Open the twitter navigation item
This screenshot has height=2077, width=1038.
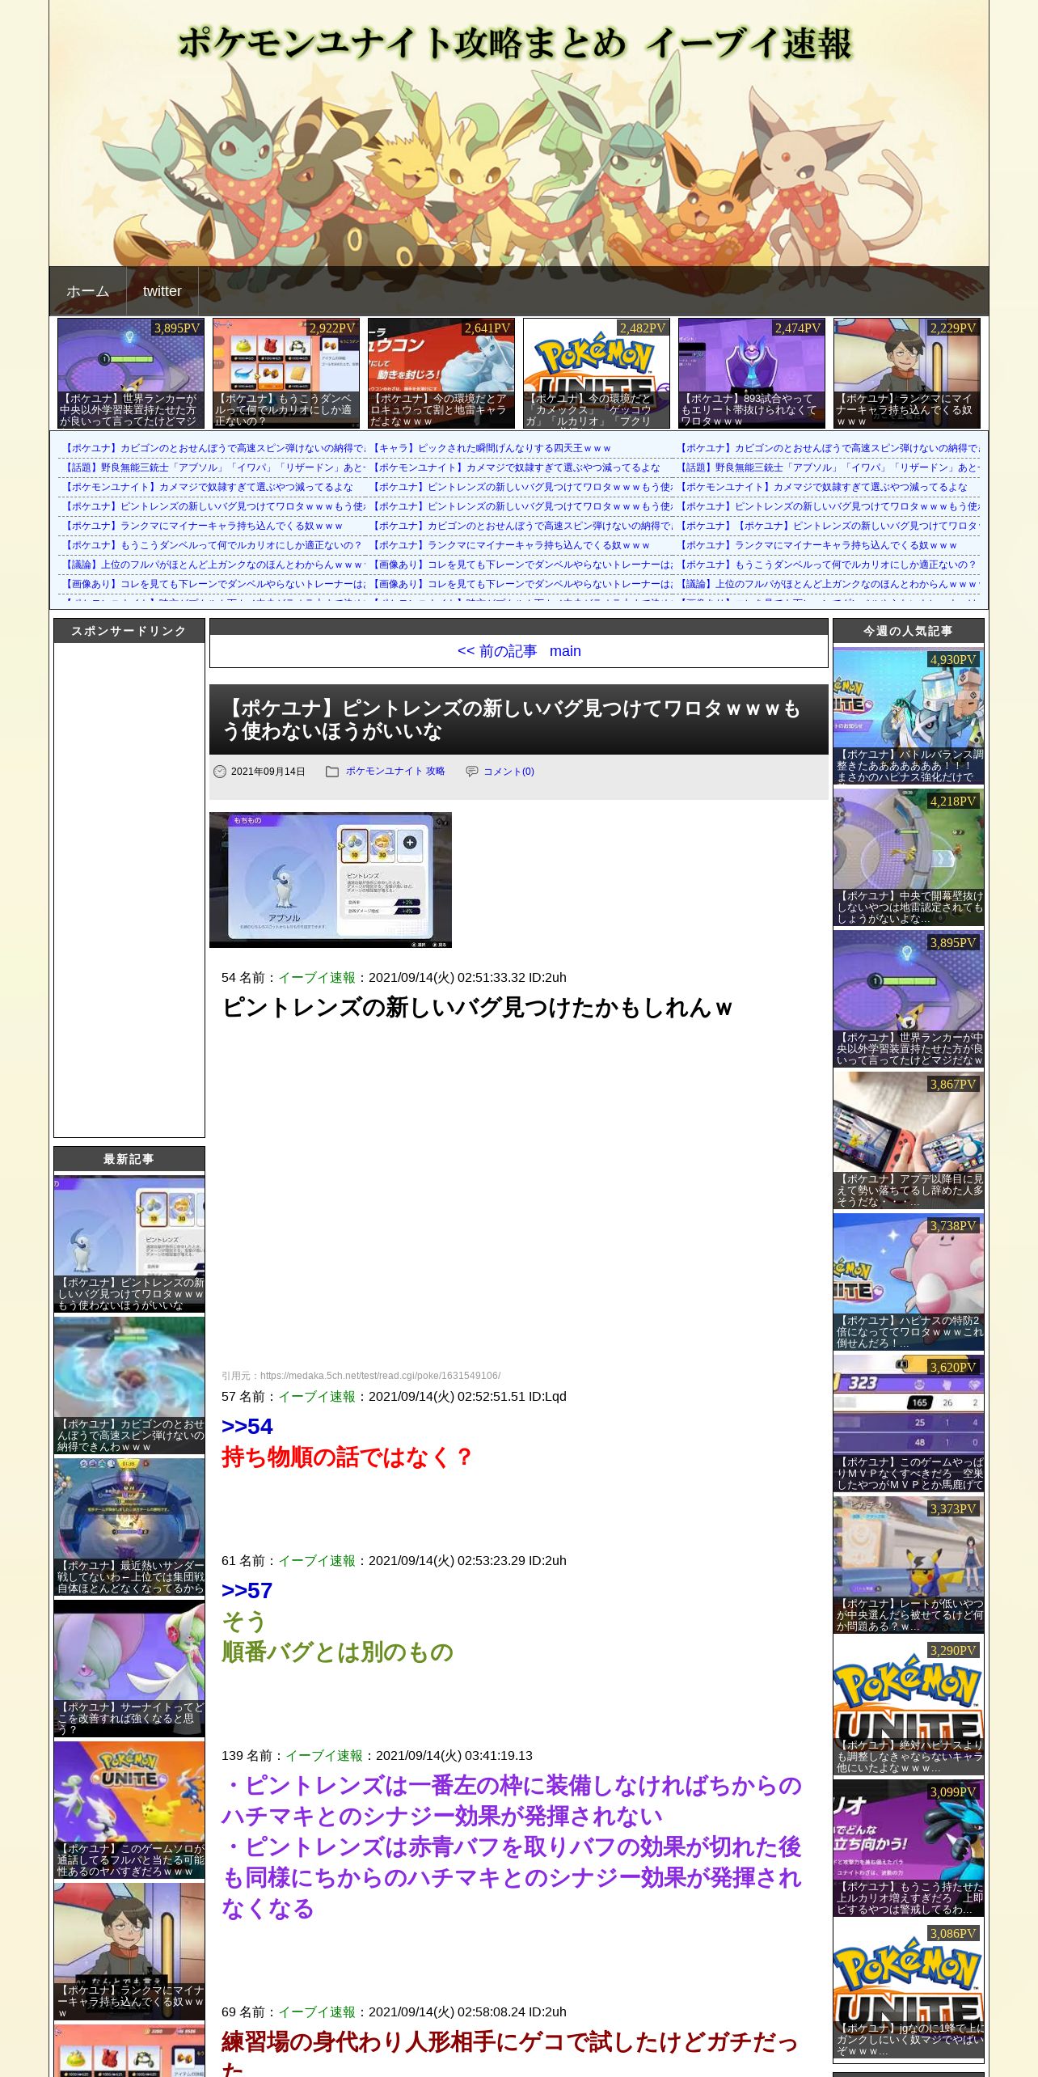162,291
